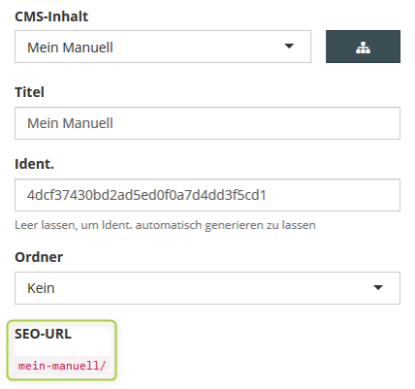Screen dimensions: 415x389
Task: Click the Titel field label
Action: (x=29, y=92)
